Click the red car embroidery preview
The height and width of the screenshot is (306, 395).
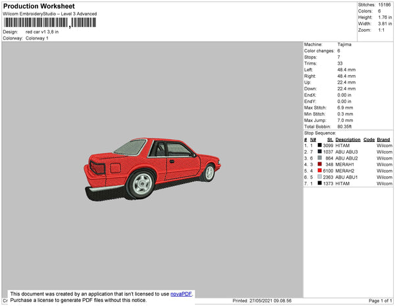point(152,169)
